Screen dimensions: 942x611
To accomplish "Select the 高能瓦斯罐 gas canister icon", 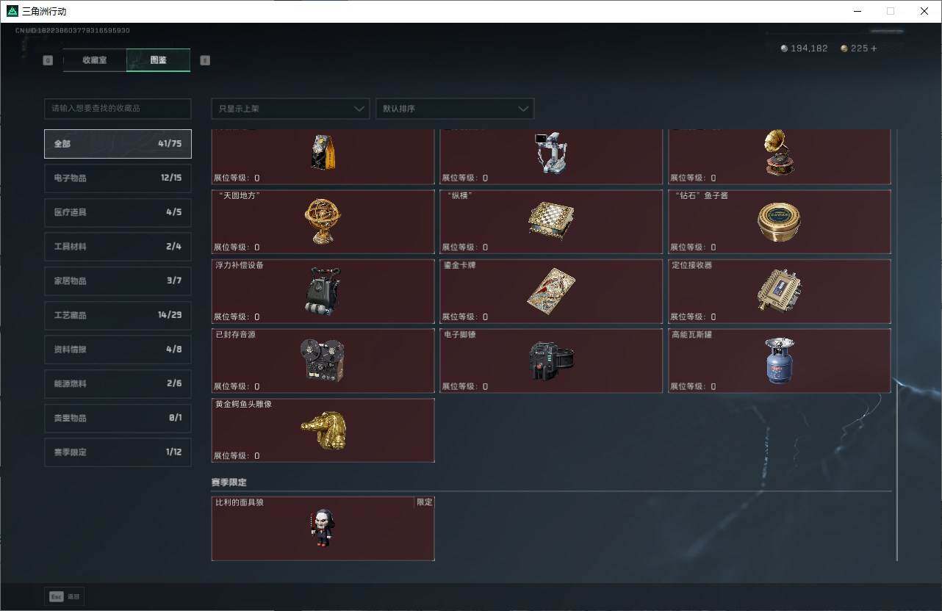I will pyautogui.click(x=780, y=361).
